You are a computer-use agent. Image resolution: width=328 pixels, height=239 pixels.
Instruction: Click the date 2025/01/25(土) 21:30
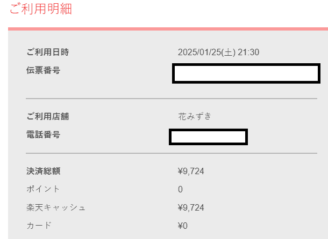coord(219,53)
